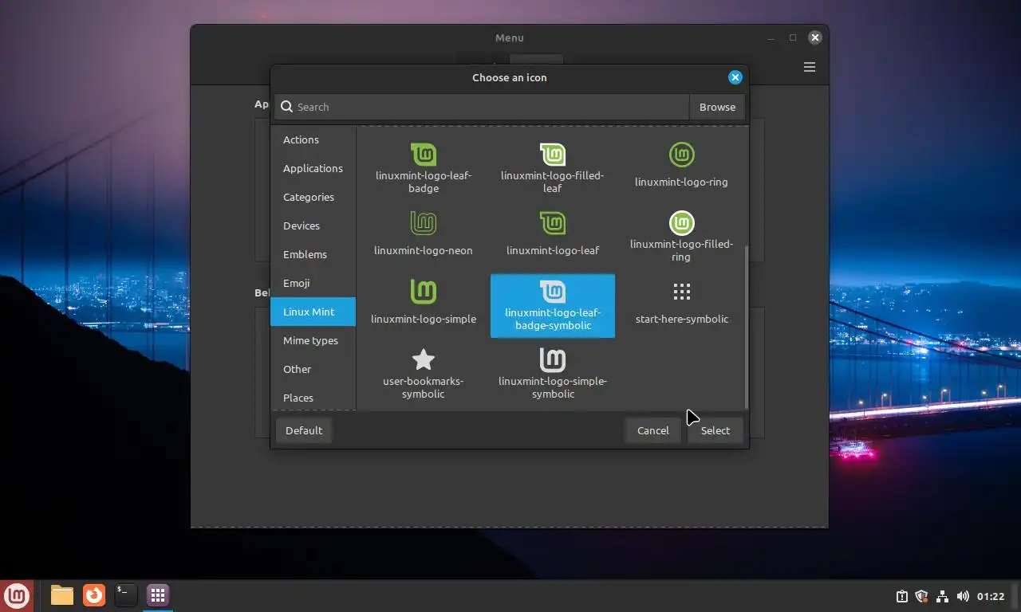Show the Other icon category
Viewport: 1021px width, 612px height.
313,369
